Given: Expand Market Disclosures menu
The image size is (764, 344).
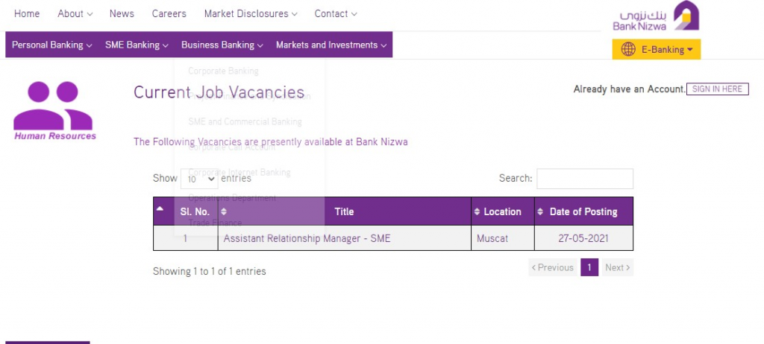Looking at the screenshot, I should 251,13.
